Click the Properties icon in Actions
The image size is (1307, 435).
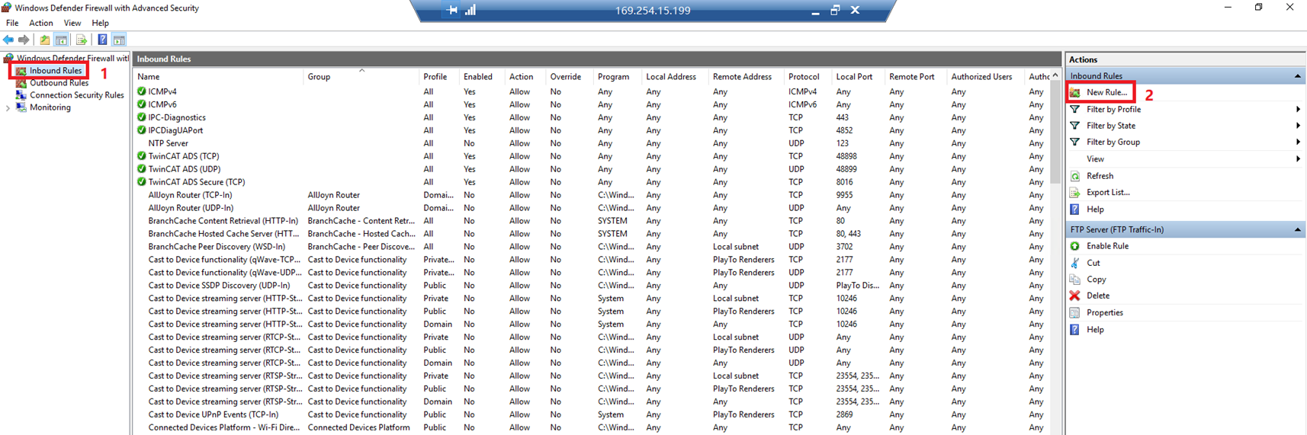point(1075,312)
